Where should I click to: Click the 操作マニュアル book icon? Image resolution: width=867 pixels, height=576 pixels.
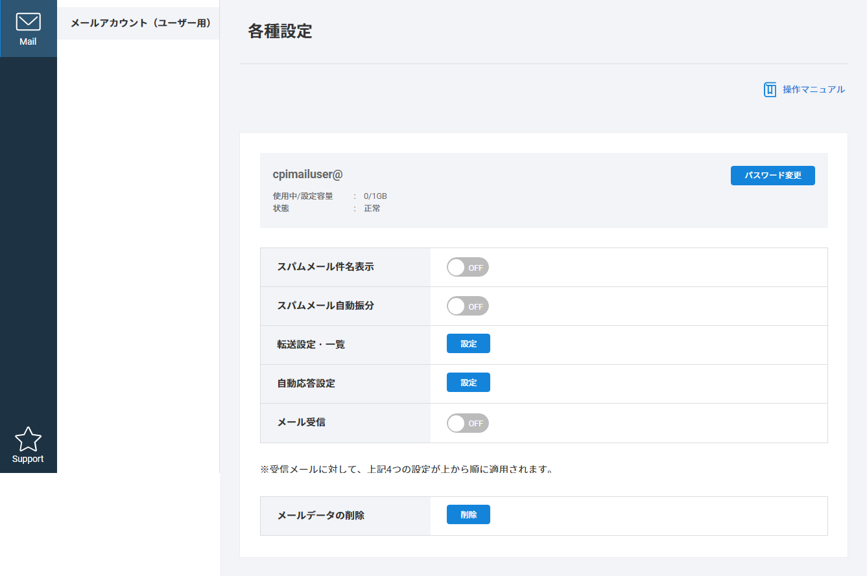(770, 89)
